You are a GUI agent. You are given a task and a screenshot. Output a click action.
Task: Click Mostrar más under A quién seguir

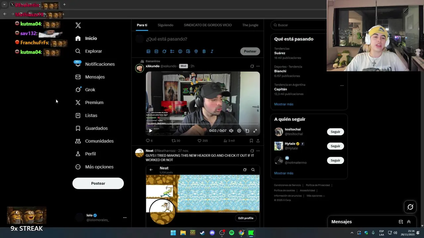[284, 173]
